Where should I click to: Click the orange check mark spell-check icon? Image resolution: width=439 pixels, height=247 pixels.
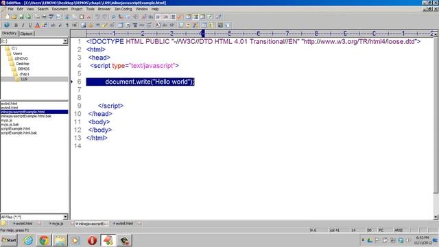click(x=180, y=17)
